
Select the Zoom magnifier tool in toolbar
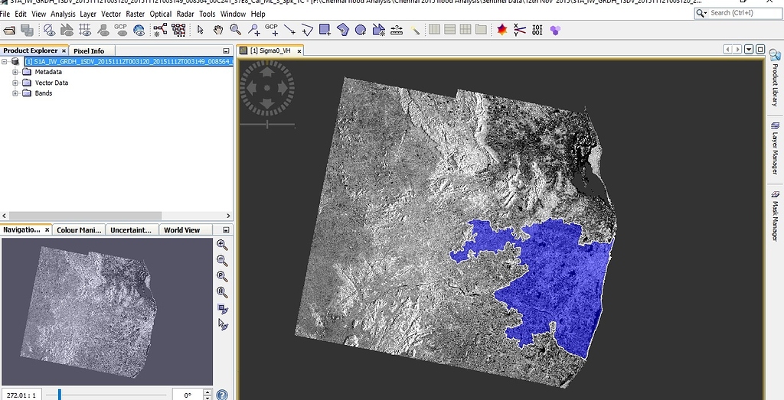(235, 30)
